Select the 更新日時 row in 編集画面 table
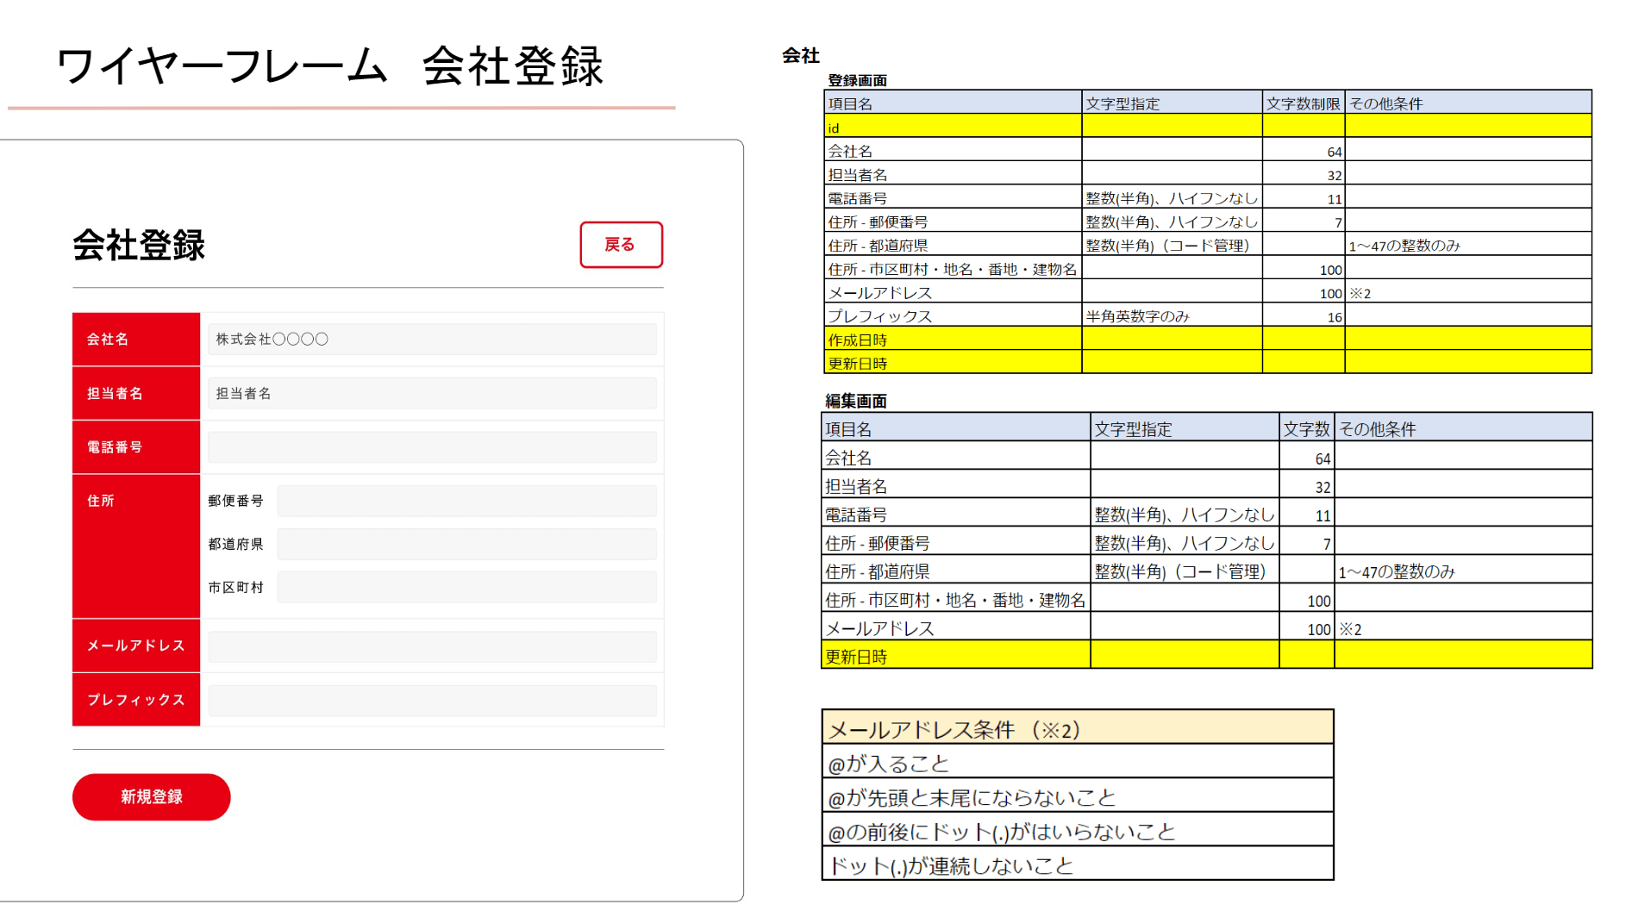Image resolution: width=1632 pixels, height=923 pixels. (1207, 655)
